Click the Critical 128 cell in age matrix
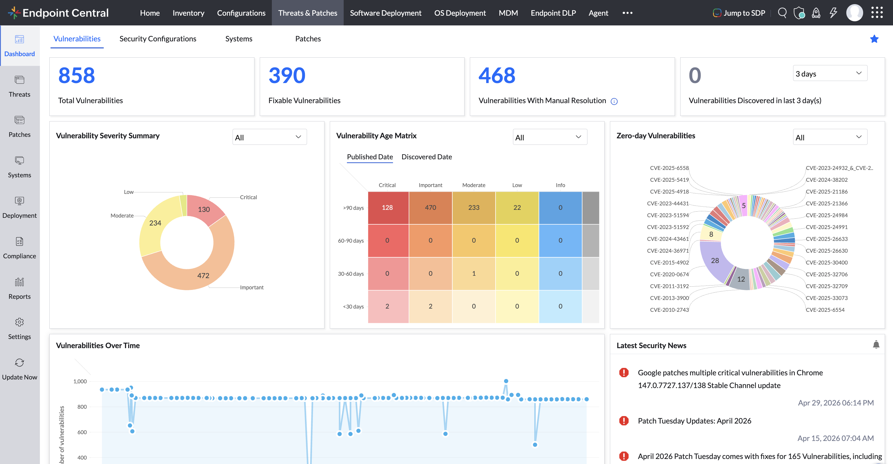Screen dimensions: 893x464 click(388, 207)
